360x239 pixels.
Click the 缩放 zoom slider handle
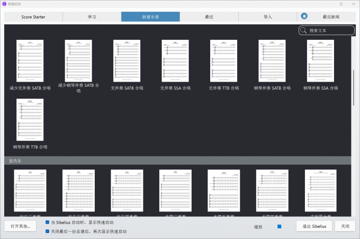click(x=279, y=227)
